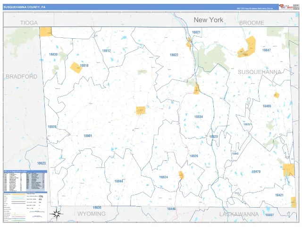
Task: Click the "SUSQUEHANNA COUNTY, PA" map title
Action: (25, 7)
